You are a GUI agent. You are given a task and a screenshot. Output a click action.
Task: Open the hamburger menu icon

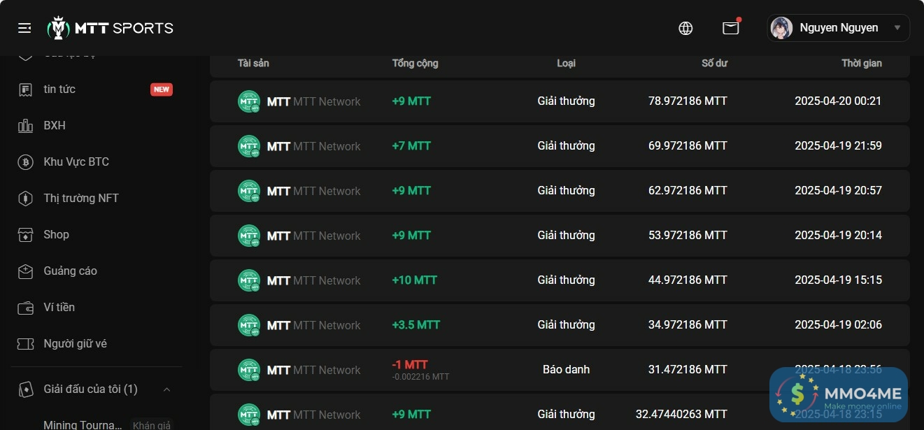point(24,28)
